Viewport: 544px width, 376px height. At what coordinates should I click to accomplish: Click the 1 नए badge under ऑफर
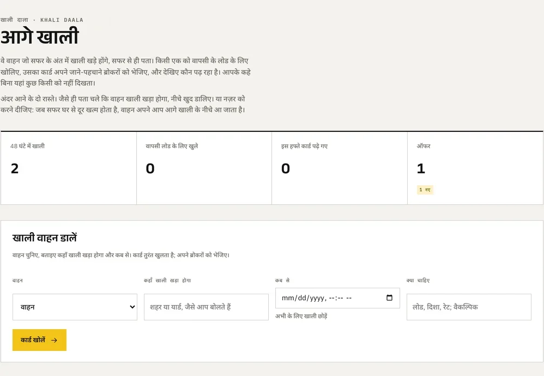(425, 190)
